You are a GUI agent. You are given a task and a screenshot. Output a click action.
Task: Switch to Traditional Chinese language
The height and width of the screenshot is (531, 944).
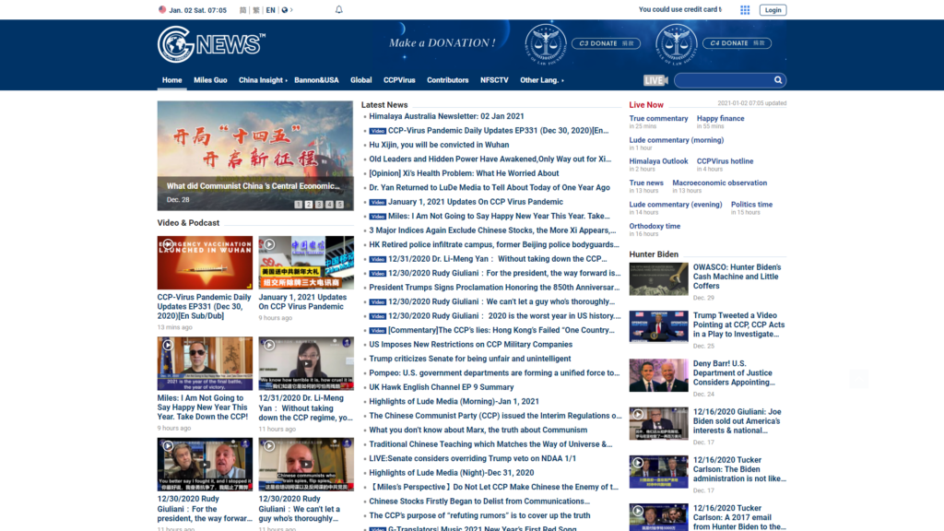click(x=256, y=10)
